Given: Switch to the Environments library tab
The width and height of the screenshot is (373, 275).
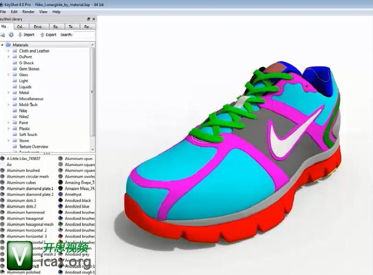Looking at the screenshot, I should pos(38,26).
